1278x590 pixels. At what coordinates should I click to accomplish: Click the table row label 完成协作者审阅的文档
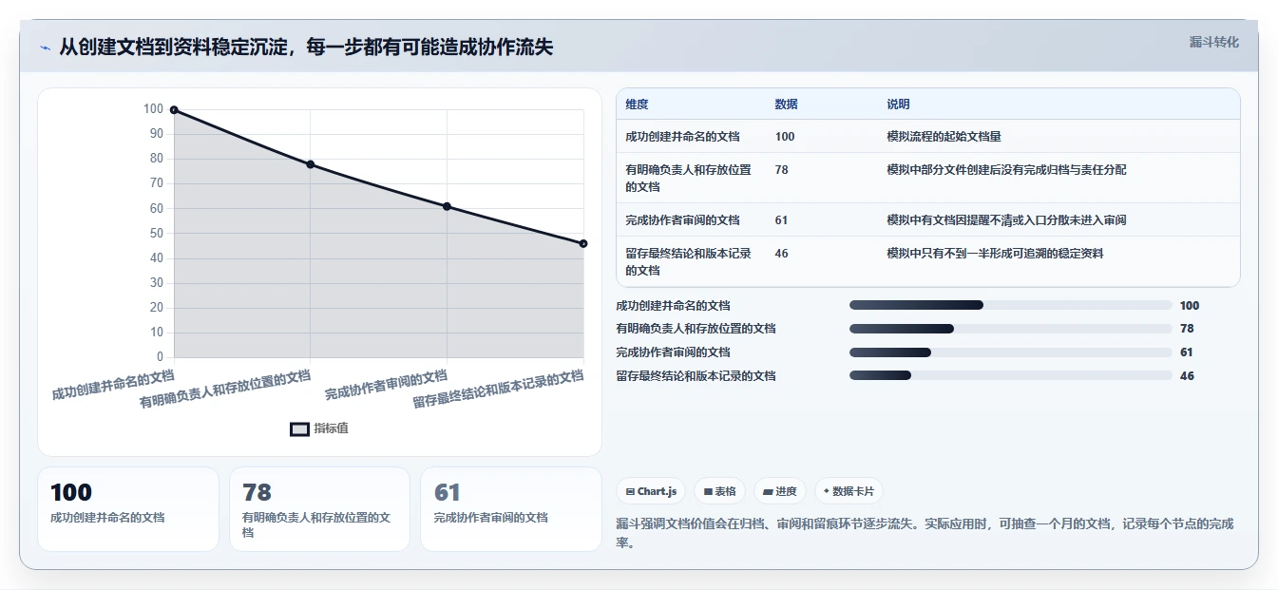682,220
